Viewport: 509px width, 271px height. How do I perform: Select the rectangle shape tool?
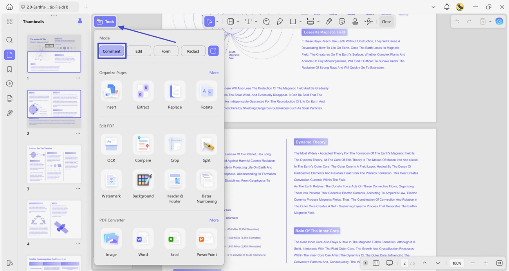point(293,22)
